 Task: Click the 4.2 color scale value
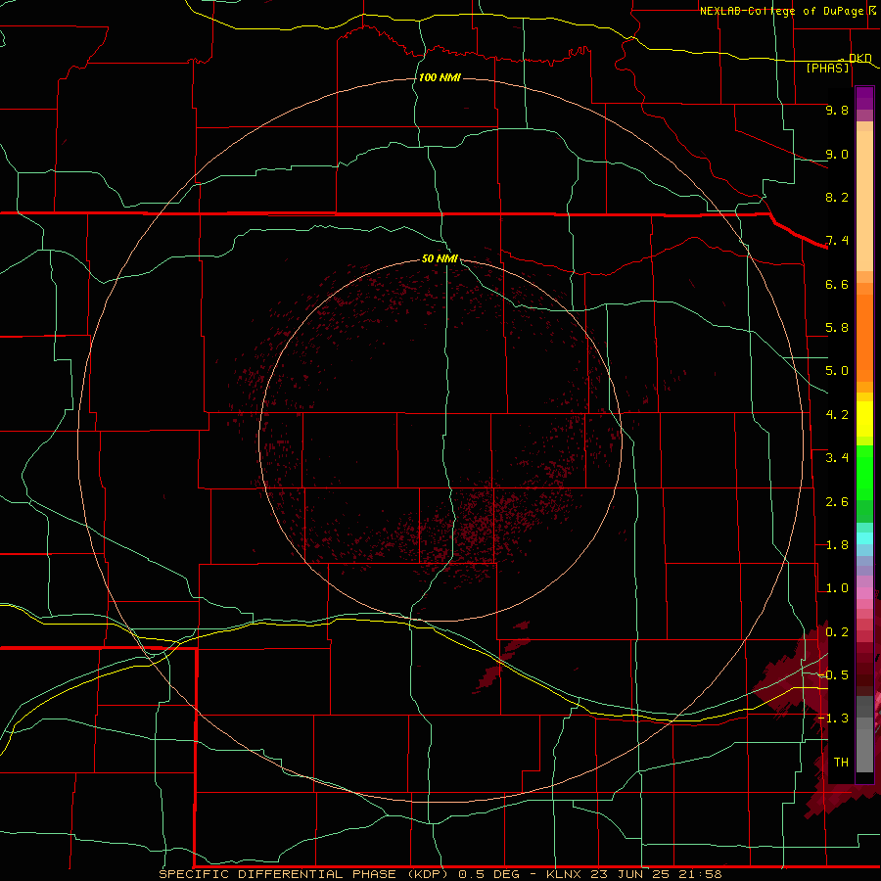(x=837, y=415)
